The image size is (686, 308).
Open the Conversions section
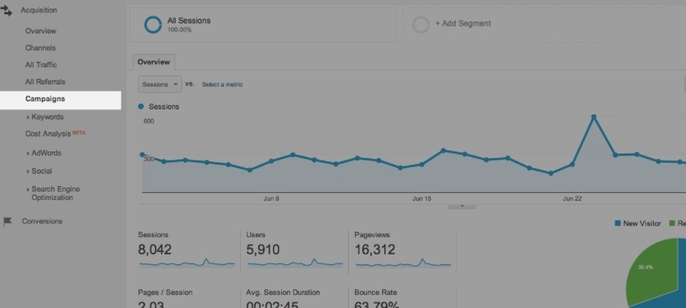coord(42,222)
